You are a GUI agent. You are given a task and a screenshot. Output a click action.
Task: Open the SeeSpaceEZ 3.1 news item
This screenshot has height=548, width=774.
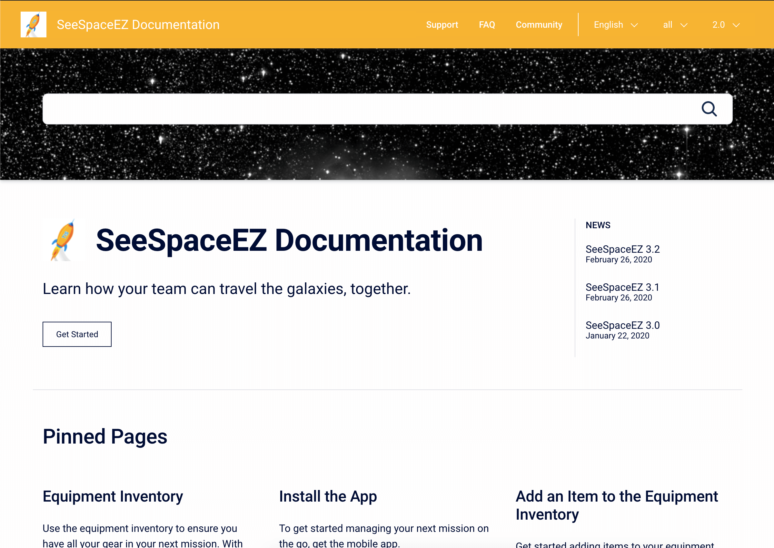click(622, 287)
